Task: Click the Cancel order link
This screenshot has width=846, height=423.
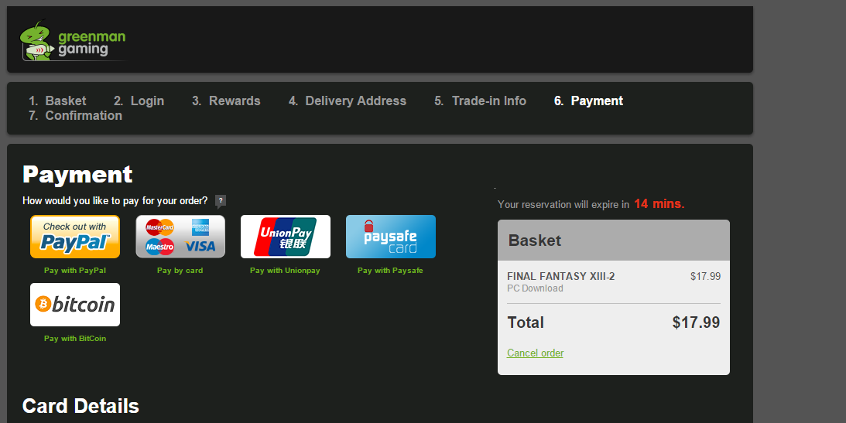Action: coord(535,353)
